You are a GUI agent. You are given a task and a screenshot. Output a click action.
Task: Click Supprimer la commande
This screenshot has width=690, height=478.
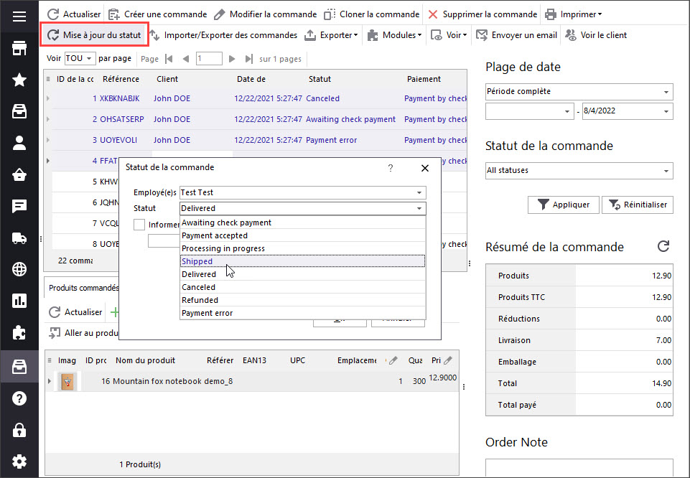(x=482, y=14)
